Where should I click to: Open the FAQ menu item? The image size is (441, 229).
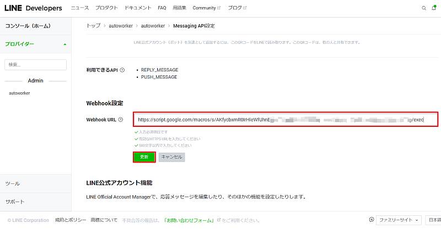(162, 8)
